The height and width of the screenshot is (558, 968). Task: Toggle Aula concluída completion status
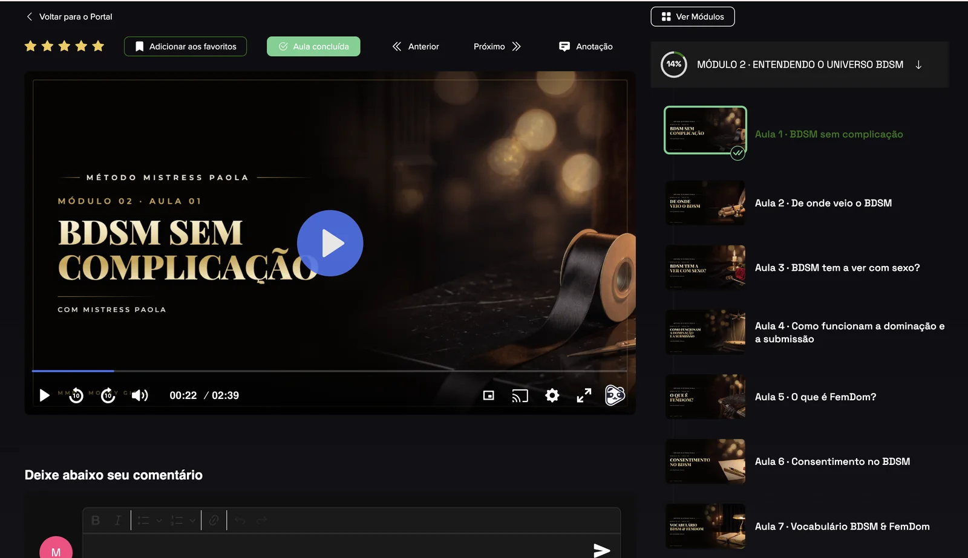313,47
